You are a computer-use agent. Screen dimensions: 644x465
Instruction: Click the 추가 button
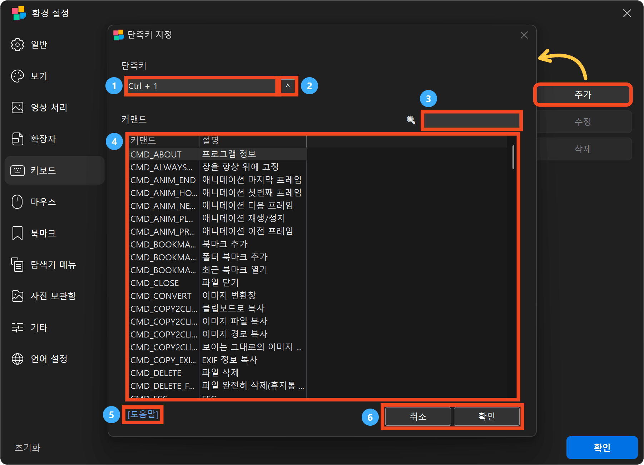583,95
